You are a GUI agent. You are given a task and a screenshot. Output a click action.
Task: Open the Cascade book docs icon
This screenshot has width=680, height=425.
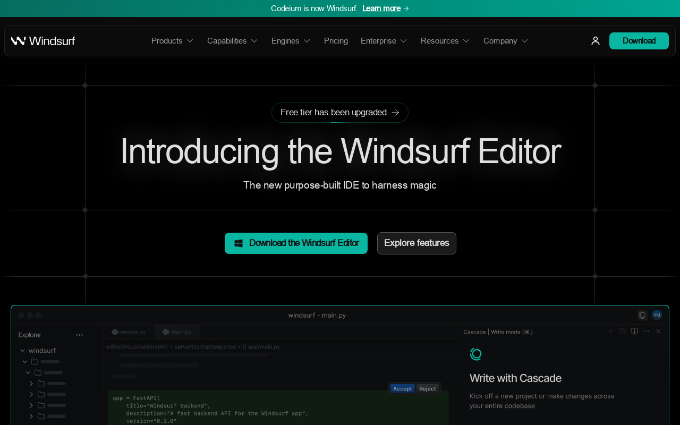click(634, 331)
